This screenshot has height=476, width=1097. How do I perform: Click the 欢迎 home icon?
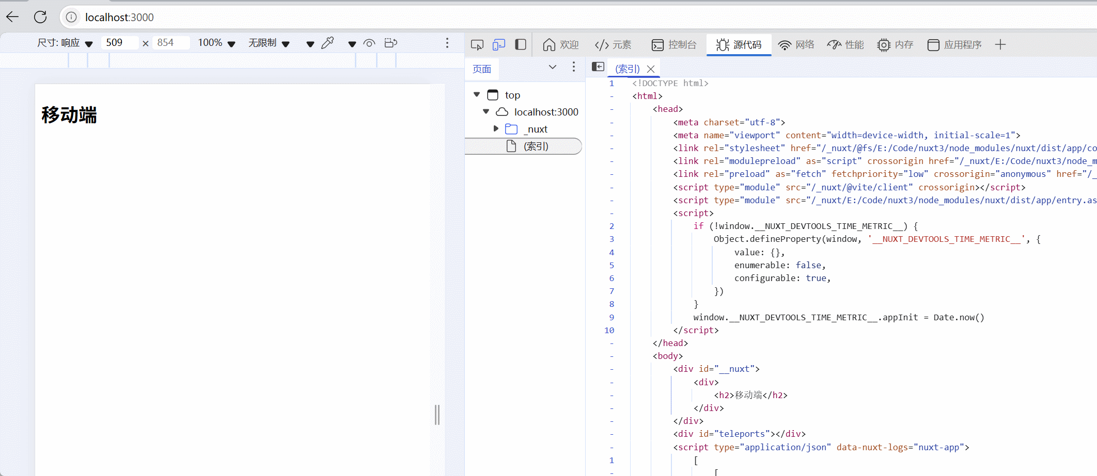tap(549, 45)
